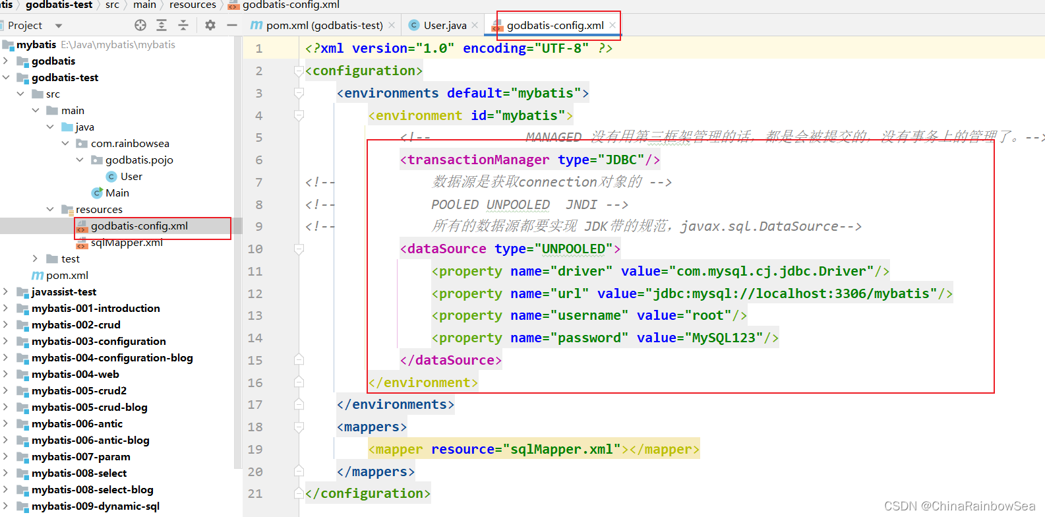The image size is (1045, 517).
Task: Collapse the src folder node
Action: 20,94
